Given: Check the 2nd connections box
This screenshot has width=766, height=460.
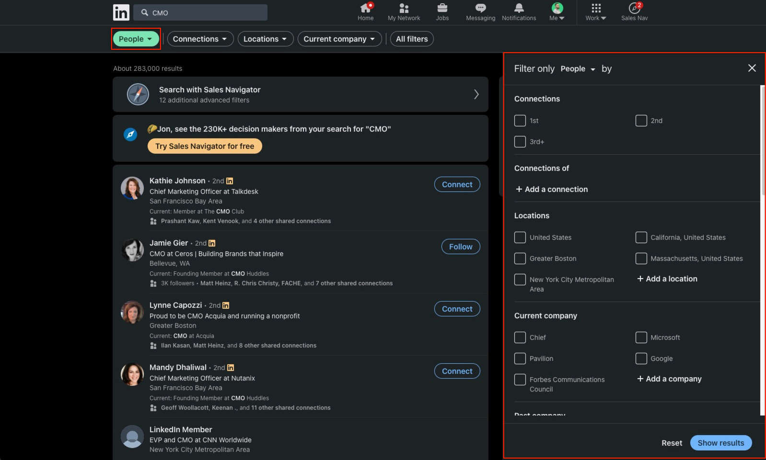Looking at the screenshot, I should tap(641, 121).
